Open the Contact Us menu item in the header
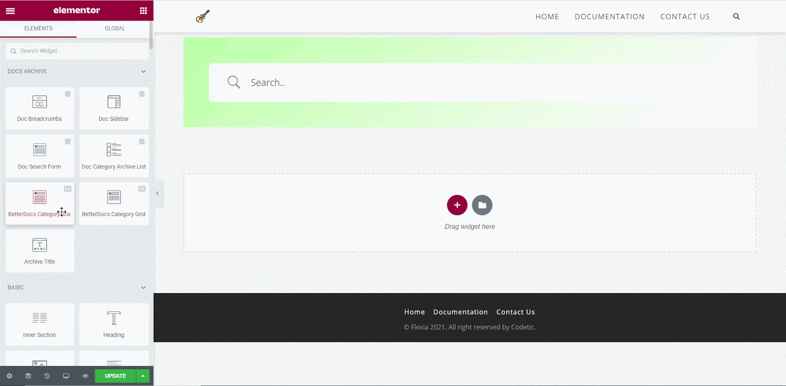 pyautogui.click(x=685, y=17)
